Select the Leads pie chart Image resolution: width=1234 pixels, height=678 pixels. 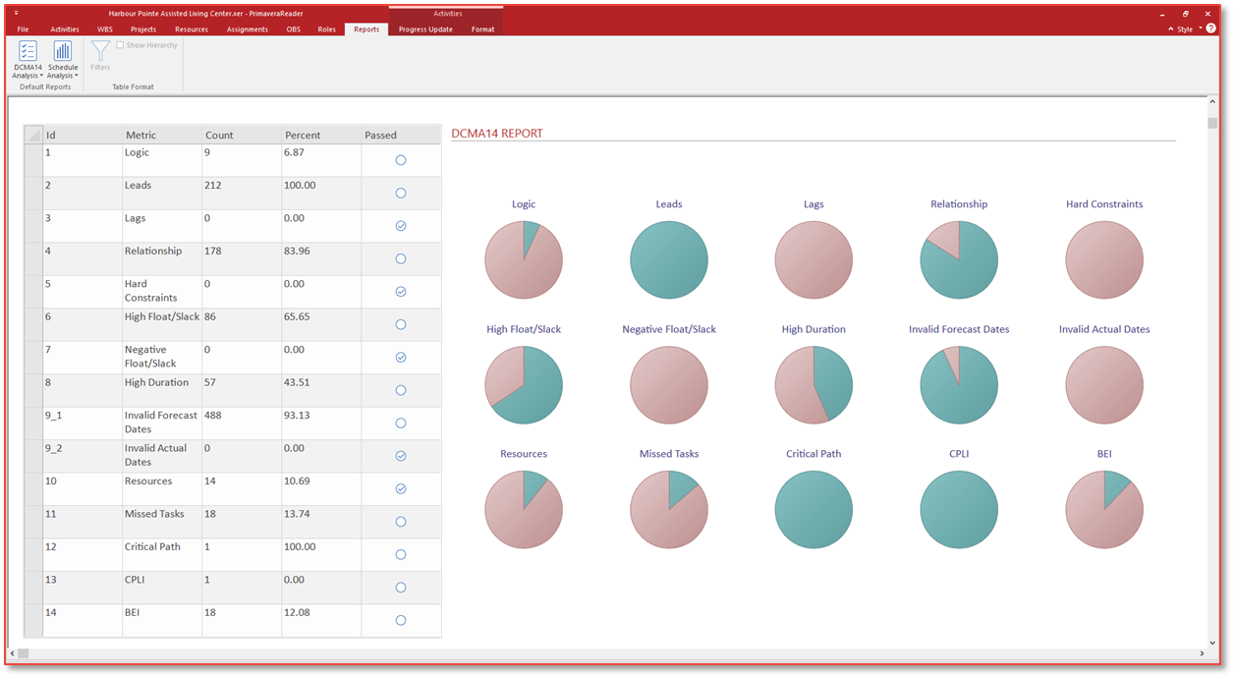click(x=669, y=259)
